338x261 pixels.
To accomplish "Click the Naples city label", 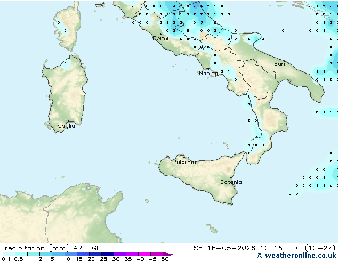I will [208, 74].
